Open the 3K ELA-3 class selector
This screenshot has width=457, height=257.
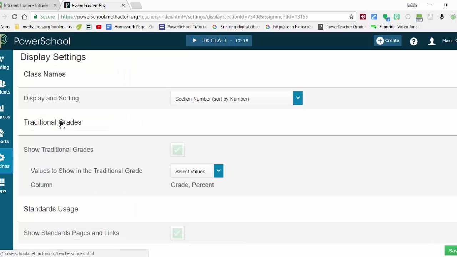219,41
